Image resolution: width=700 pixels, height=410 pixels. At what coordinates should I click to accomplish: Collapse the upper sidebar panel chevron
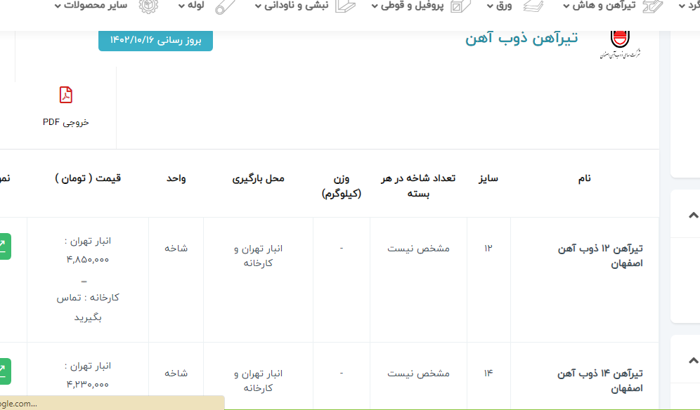pyautogui.click(x=693, y=215)
